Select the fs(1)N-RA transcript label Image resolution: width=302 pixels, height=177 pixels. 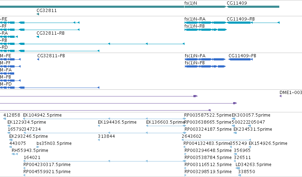pos(195,19)
